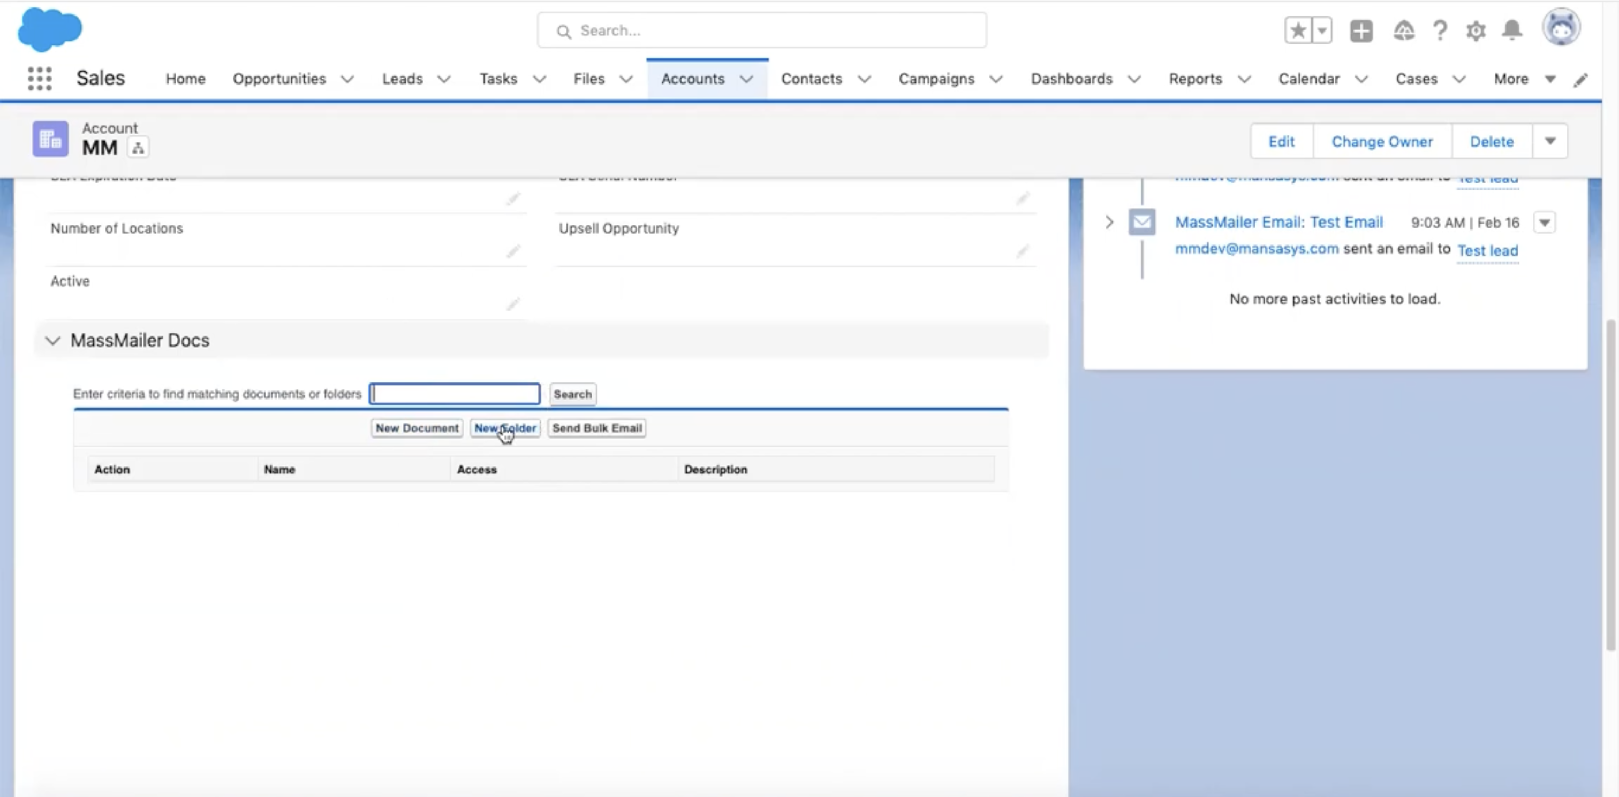Go to the Home tab
Image resolution: width=1619 pixels, height=797 pixels.
point(185,79)
